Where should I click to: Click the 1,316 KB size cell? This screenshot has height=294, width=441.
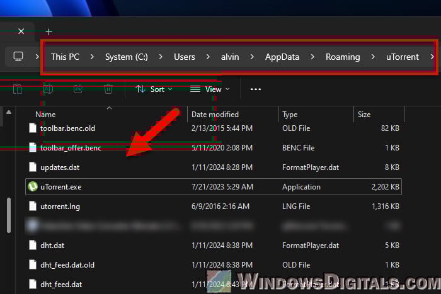386,206
